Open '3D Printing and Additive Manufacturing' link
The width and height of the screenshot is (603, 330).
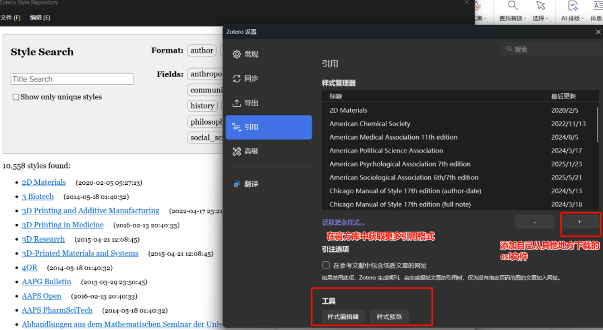click(x=90, y=211)
